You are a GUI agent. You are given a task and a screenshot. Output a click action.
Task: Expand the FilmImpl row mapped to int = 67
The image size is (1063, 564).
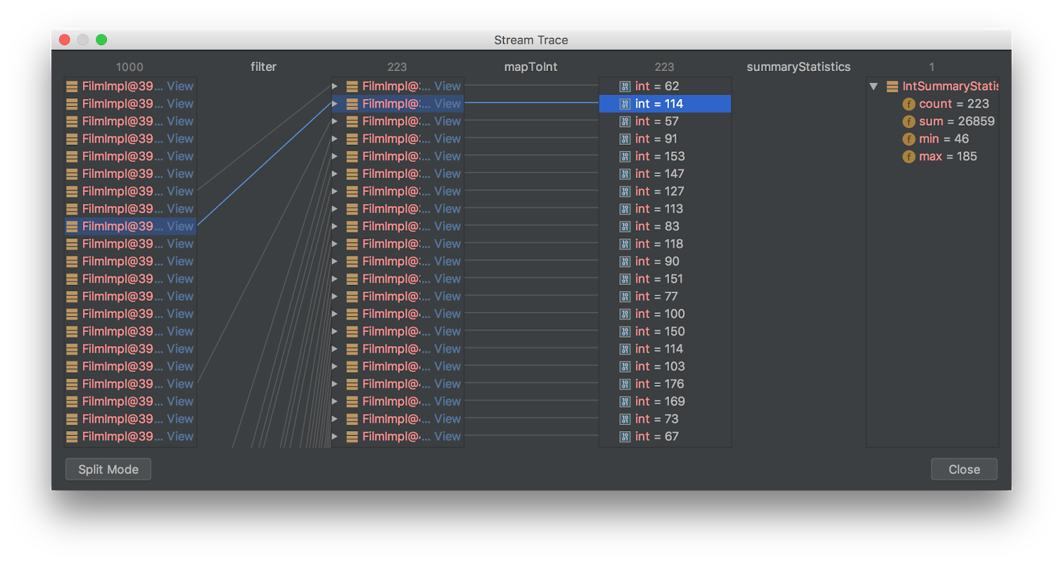point(335,436)
